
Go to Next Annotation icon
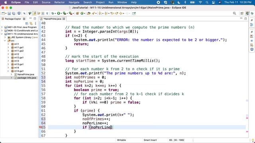point(100,14)
